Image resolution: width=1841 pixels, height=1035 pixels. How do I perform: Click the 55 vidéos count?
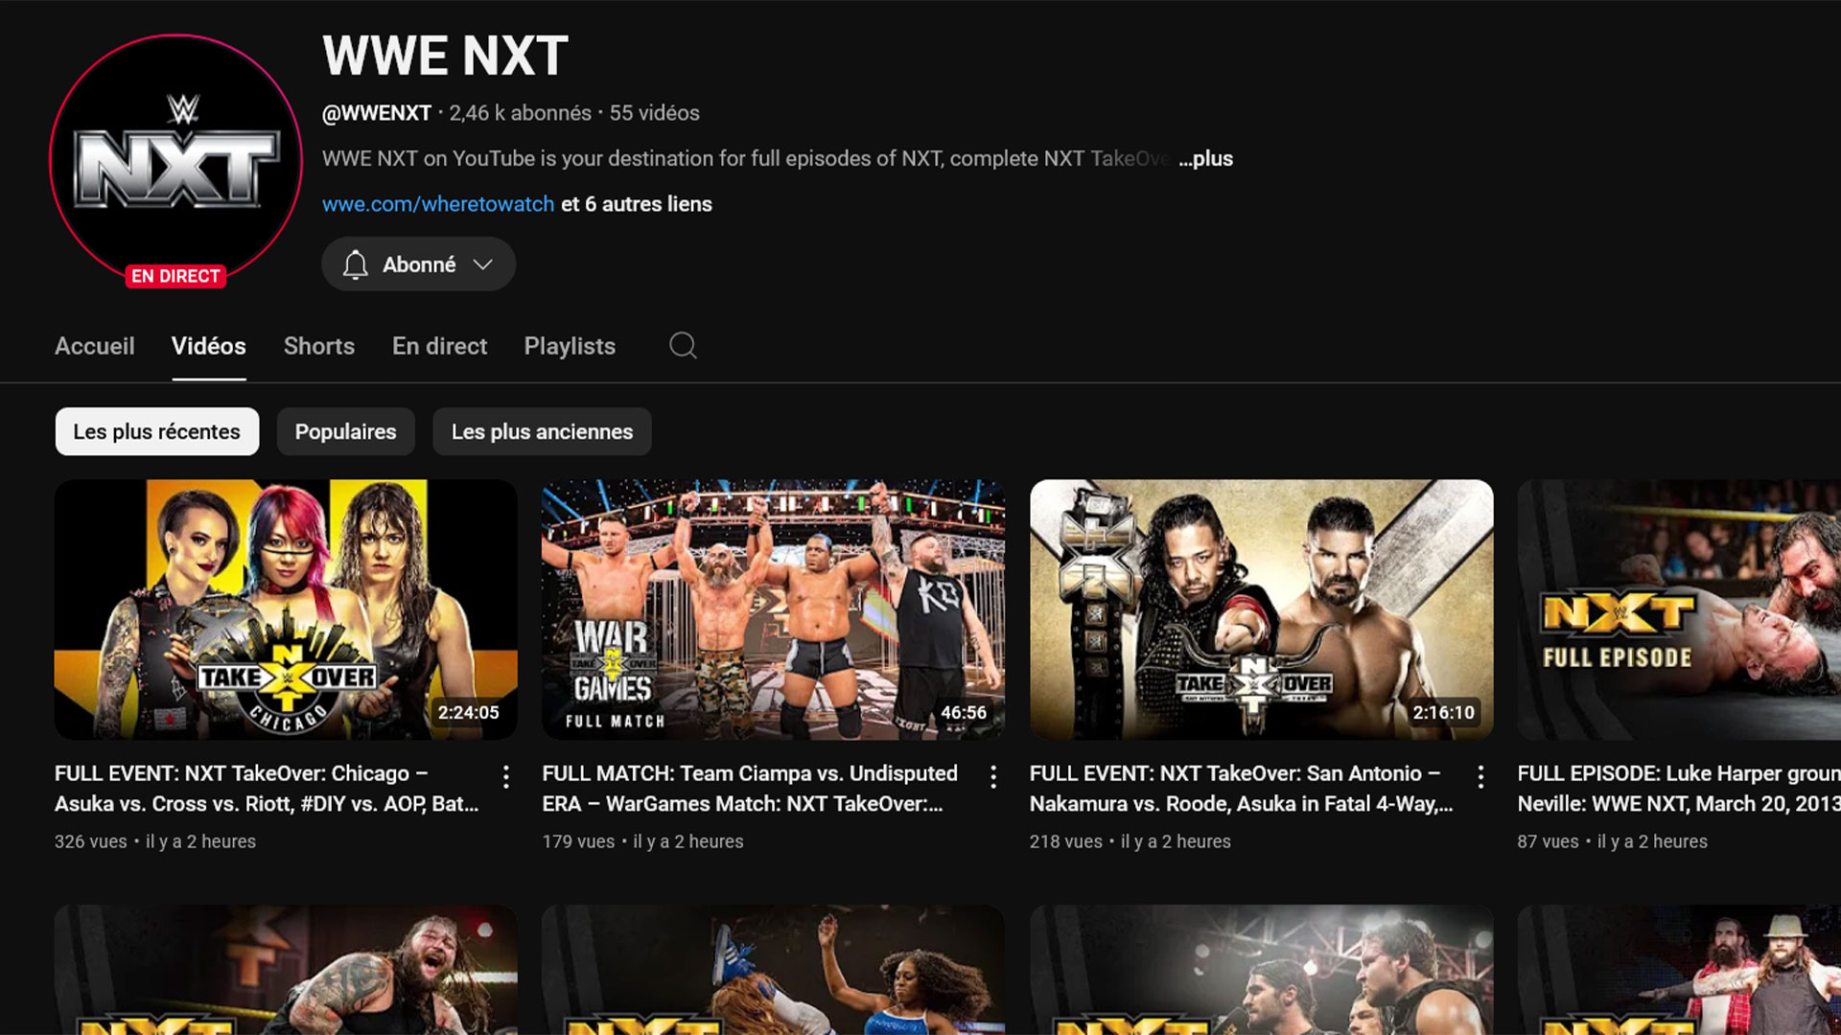click(655, 113)
